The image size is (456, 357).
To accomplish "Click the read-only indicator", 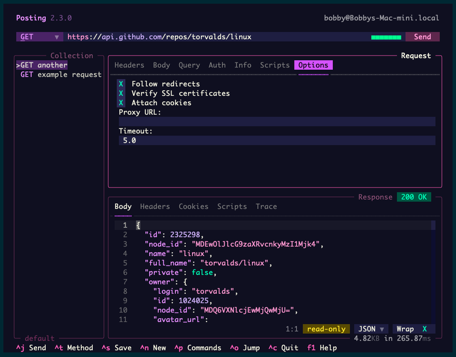I will point(326,329).
